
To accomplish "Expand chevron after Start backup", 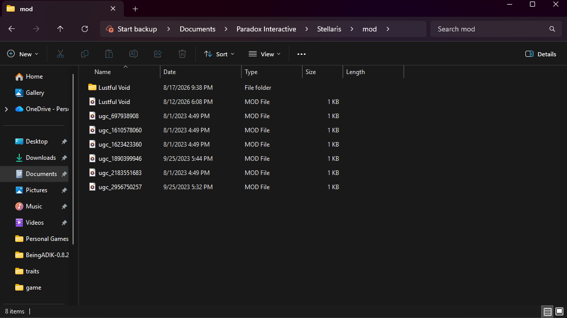I will point(168,29).
